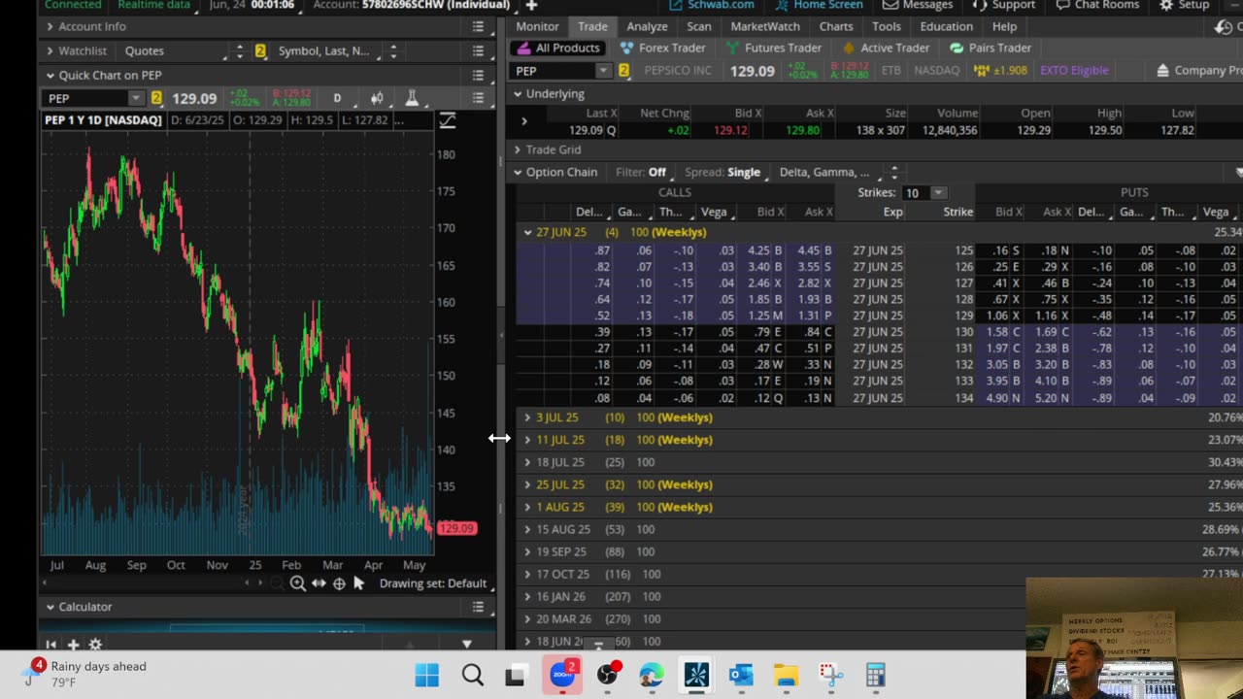Open the Charts tab
The width and height of the screenshot is (1243, 699).
tap(835, 26)
